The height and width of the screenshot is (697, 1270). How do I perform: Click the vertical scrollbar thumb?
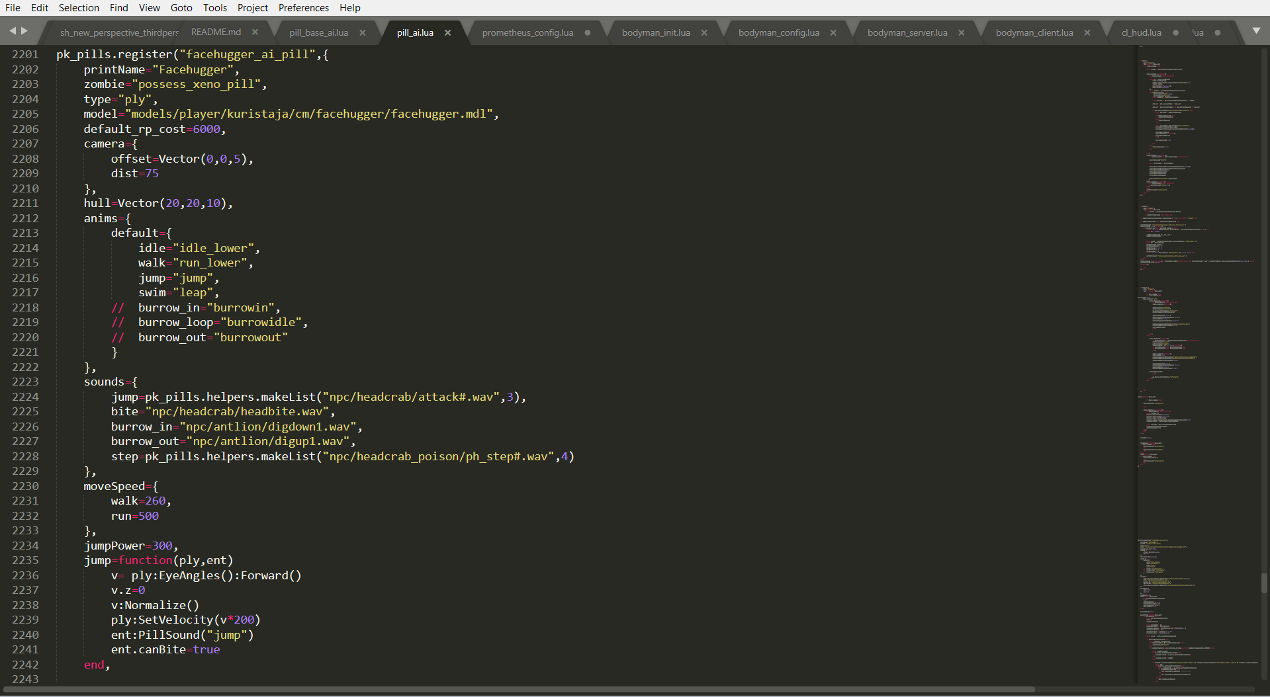click(1264, 583)
